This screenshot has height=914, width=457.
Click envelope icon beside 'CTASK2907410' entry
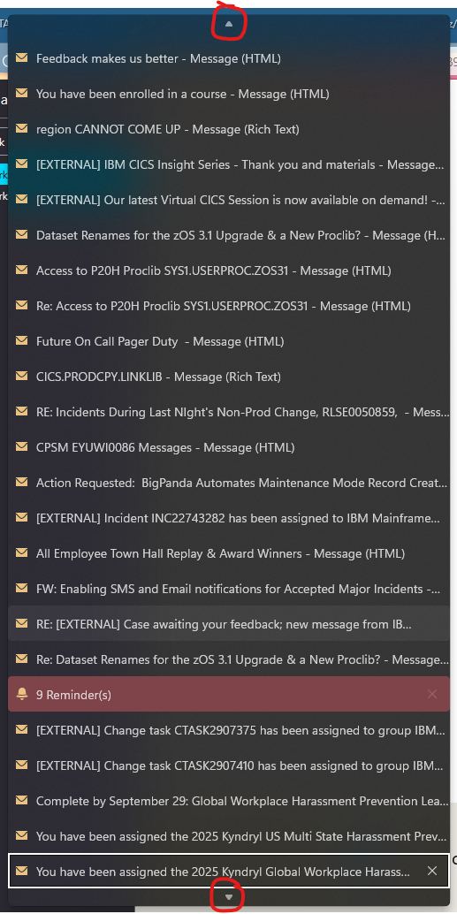tap(21, 765)
